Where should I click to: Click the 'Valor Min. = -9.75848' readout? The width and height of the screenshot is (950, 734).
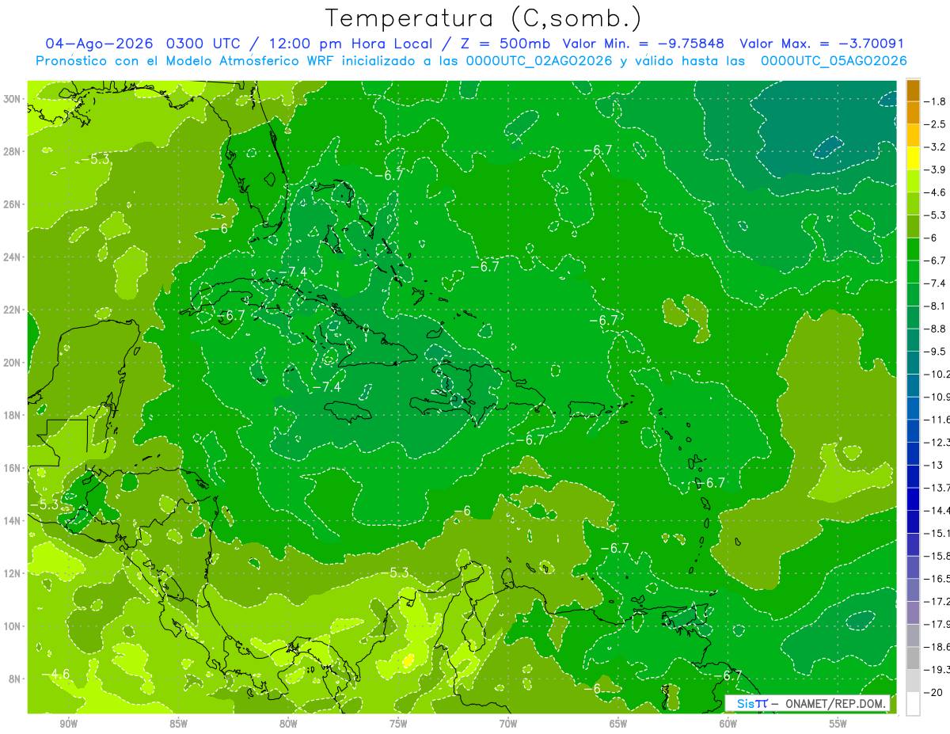coord(645,44)
